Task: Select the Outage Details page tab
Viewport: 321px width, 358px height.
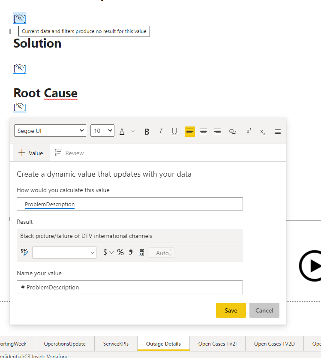Action: click(x=163, y=343)
